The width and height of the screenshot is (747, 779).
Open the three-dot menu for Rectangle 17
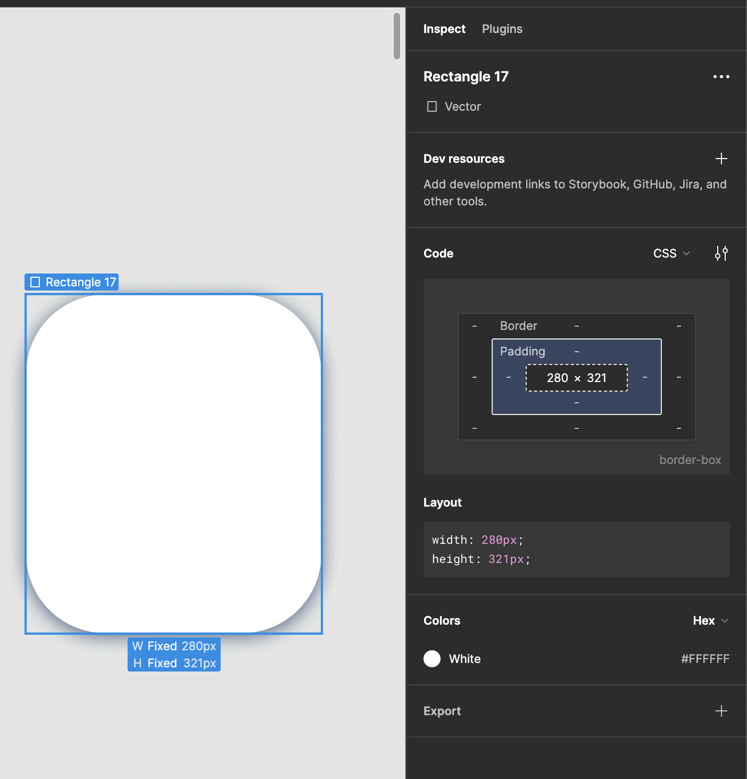pos(721,77)
